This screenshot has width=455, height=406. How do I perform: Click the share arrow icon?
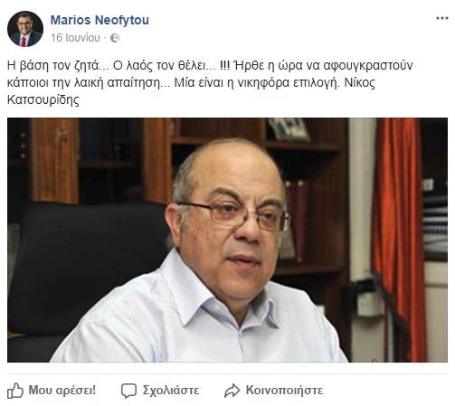(x=232, y=391)
